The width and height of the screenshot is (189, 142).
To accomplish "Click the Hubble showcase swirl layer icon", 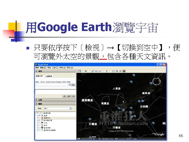I will (42, 120).
